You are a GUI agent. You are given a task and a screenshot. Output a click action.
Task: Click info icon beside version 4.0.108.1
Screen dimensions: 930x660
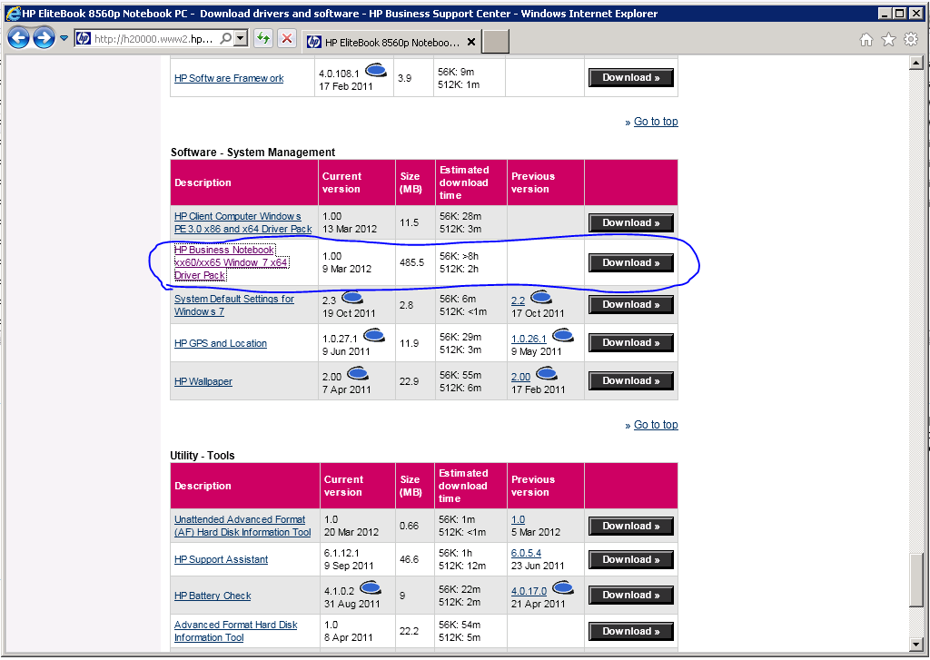pyautogui.click(x=375, y=71)
